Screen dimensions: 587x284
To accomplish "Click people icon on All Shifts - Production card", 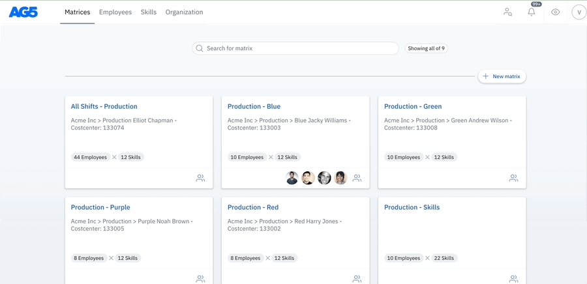I will 200,178.
